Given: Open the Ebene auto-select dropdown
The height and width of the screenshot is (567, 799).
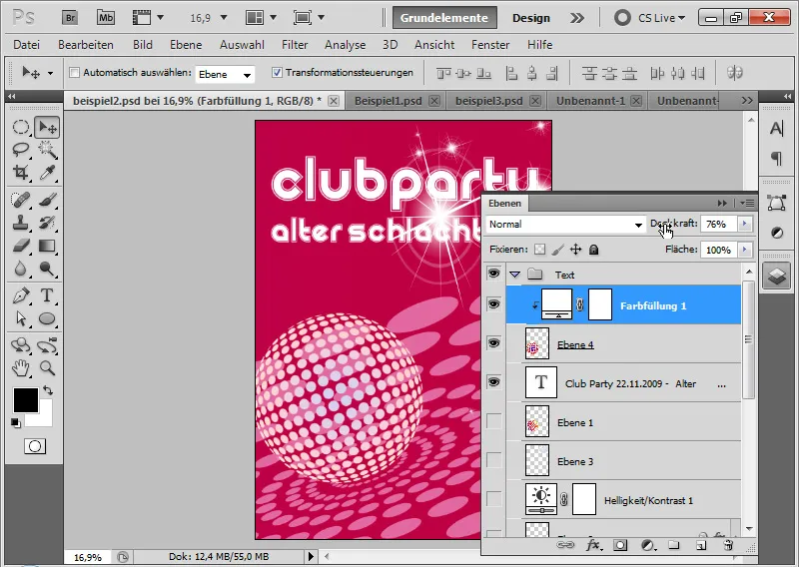Looking at the screenshot, I should pyautogui.click(x=225, y=75).
